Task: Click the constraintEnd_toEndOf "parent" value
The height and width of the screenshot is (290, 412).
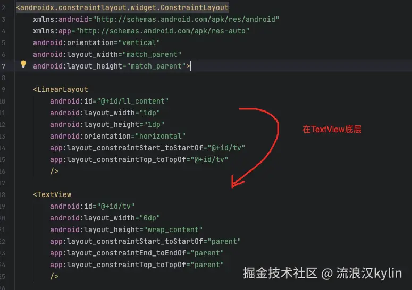Action: coord(207,253)
